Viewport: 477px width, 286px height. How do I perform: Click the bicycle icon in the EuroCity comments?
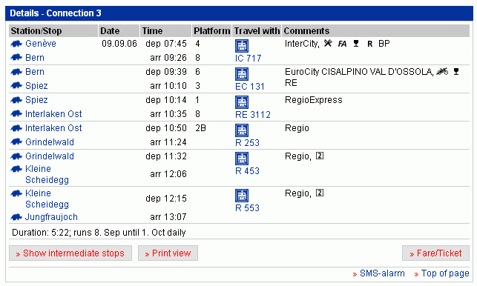[x=442, y=72]
